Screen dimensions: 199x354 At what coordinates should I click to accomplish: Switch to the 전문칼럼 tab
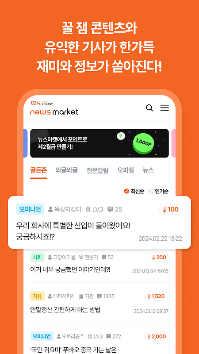[x=97, y=170]
